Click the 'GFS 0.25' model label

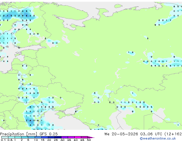49,134
